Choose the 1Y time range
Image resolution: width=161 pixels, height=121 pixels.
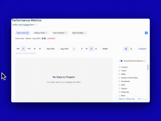click(23, 49)
